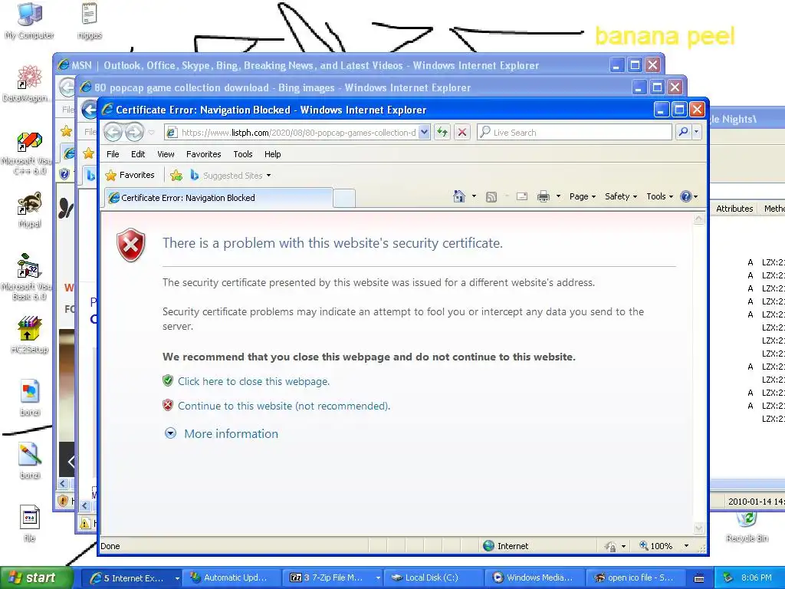Click the link to close this webpage
Image resolution: width=785 pixels, height=589 pixels.
click(253, 381)
